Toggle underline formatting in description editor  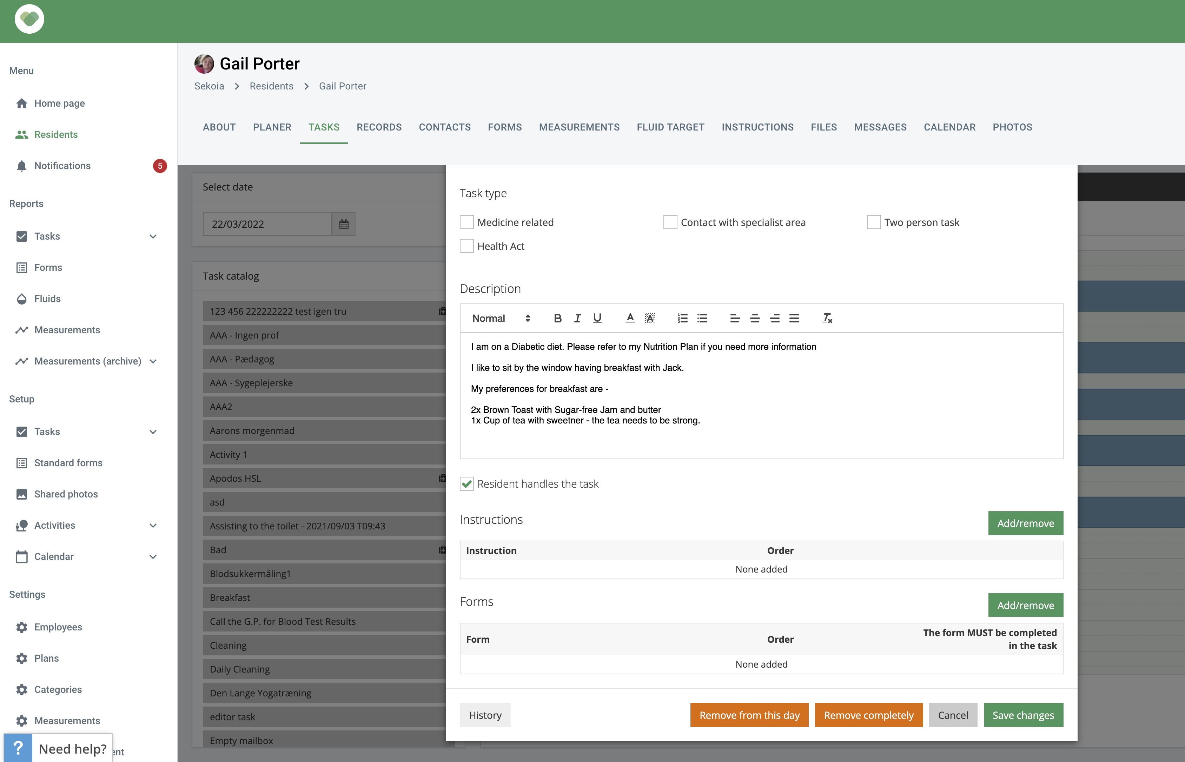597,318
